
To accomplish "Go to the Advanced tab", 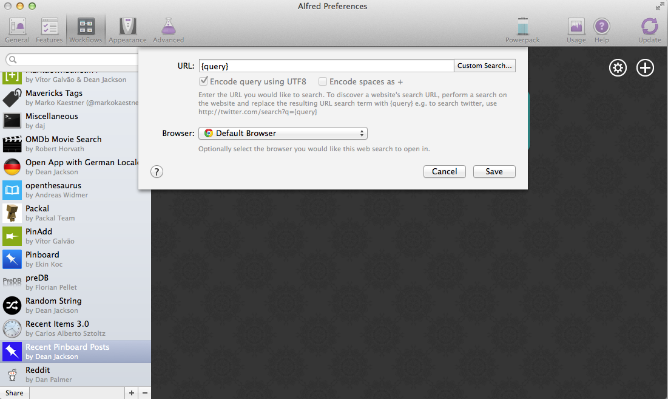I will point(168,31).
